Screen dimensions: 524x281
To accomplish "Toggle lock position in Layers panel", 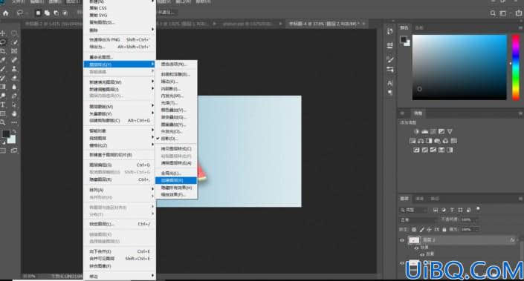I will point(429,230).
